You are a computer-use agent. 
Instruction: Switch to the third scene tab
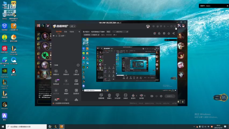(72, 32)
